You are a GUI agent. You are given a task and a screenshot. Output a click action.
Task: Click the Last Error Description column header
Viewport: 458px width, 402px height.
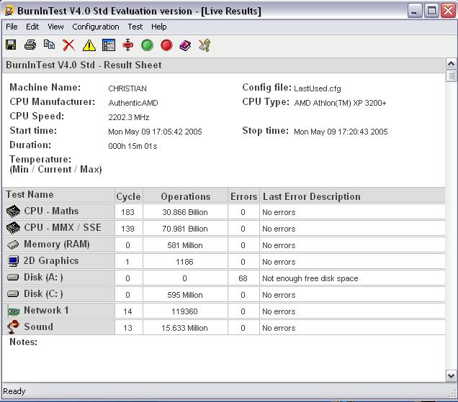click(352, 196)
